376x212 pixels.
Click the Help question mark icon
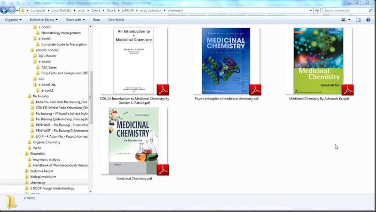(368, 20)
